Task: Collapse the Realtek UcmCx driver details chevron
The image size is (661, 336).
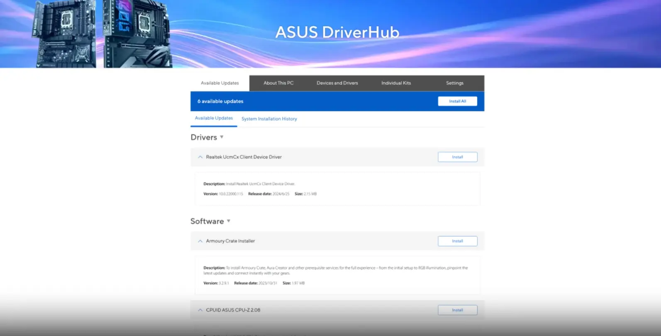Action: (200, 157)
